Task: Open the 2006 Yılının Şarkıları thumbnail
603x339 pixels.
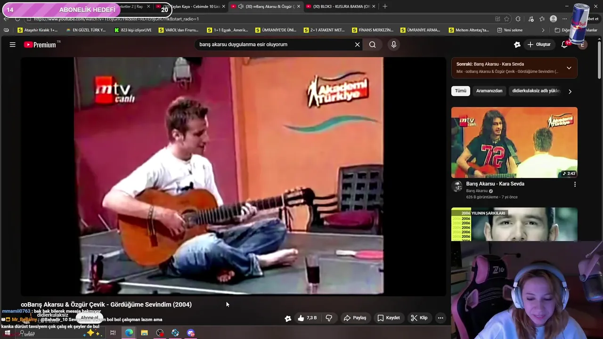Action: [514, 224]
